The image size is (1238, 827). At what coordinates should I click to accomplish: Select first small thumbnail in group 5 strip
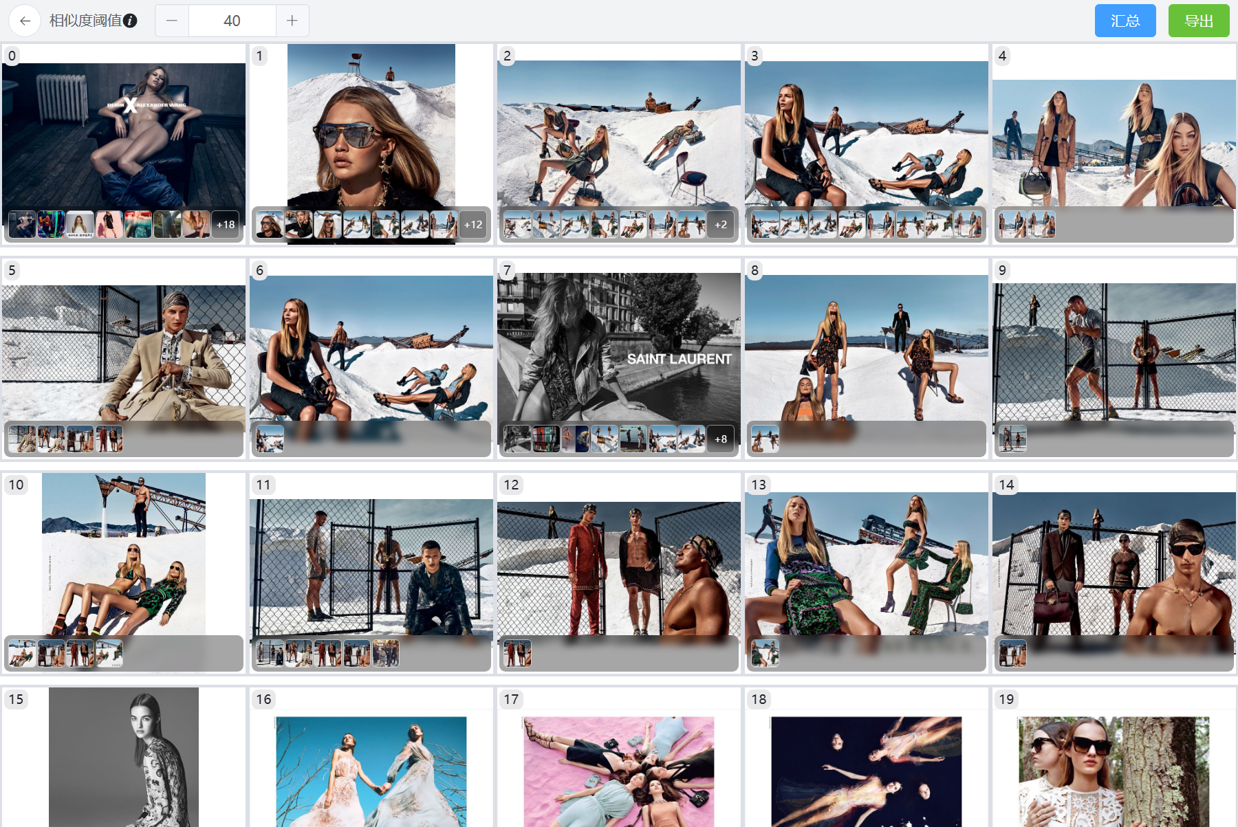coord(22,439)
